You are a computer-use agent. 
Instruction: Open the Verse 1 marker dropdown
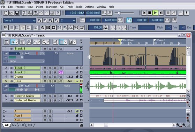coord(34,20)
